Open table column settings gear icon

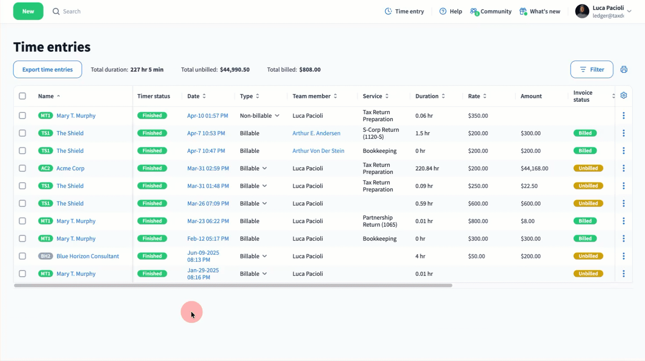pyautogui.click(x=623, y=95)
